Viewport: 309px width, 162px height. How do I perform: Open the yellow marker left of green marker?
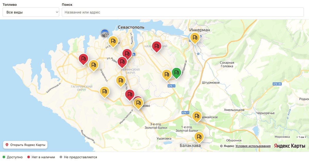coord(167,75)
